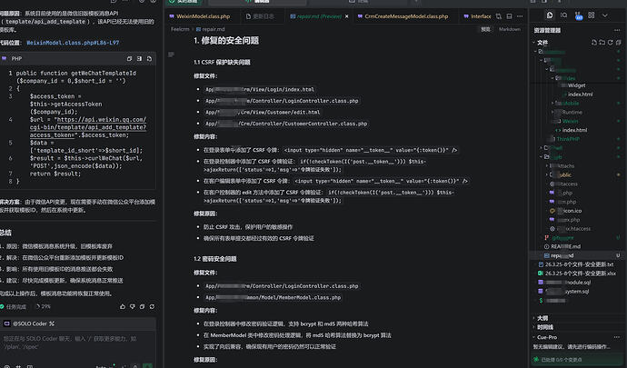Viewport: 627px width, 368px height.
Task: Open index.html below the Widget folder
Action: coord(580,94)
